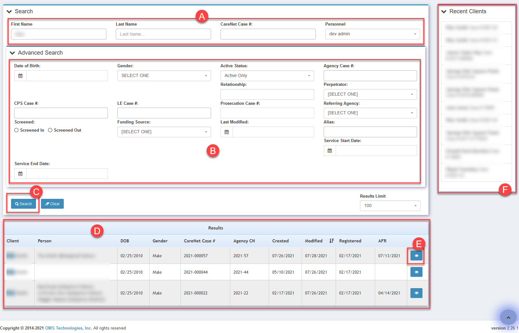Collapse the Recent Clients panel
This screenshot has height=333, width=519.
click(x=444, y=12)
